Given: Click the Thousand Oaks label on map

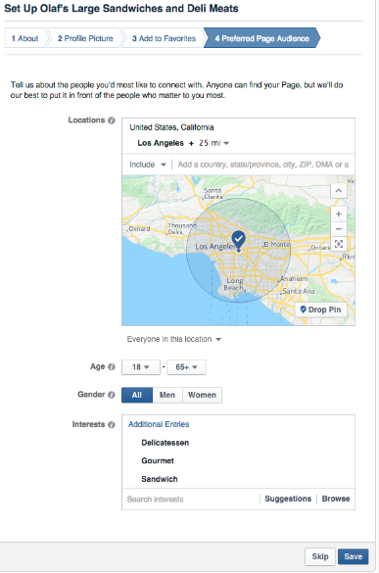Looking at the screenshot, I should (181, 228).
